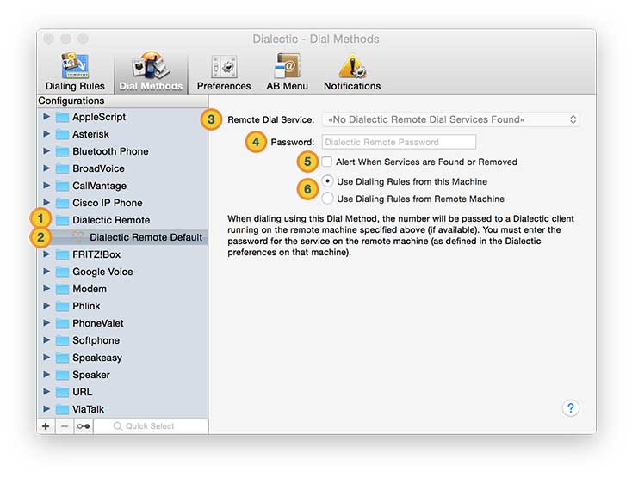
Task: Expand the PhoneValet disclosure triangle
Action: [46, 322]
